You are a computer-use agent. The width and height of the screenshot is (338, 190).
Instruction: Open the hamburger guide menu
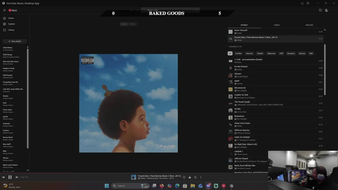4,10
